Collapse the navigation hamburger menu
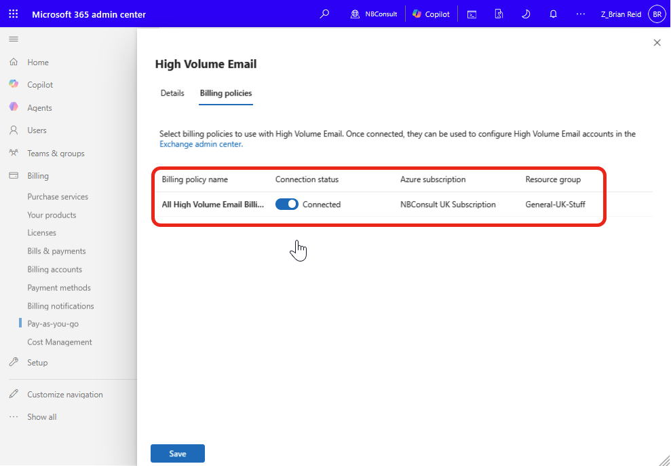This screenshot has width=671, height=466. [x=14, y=39]
